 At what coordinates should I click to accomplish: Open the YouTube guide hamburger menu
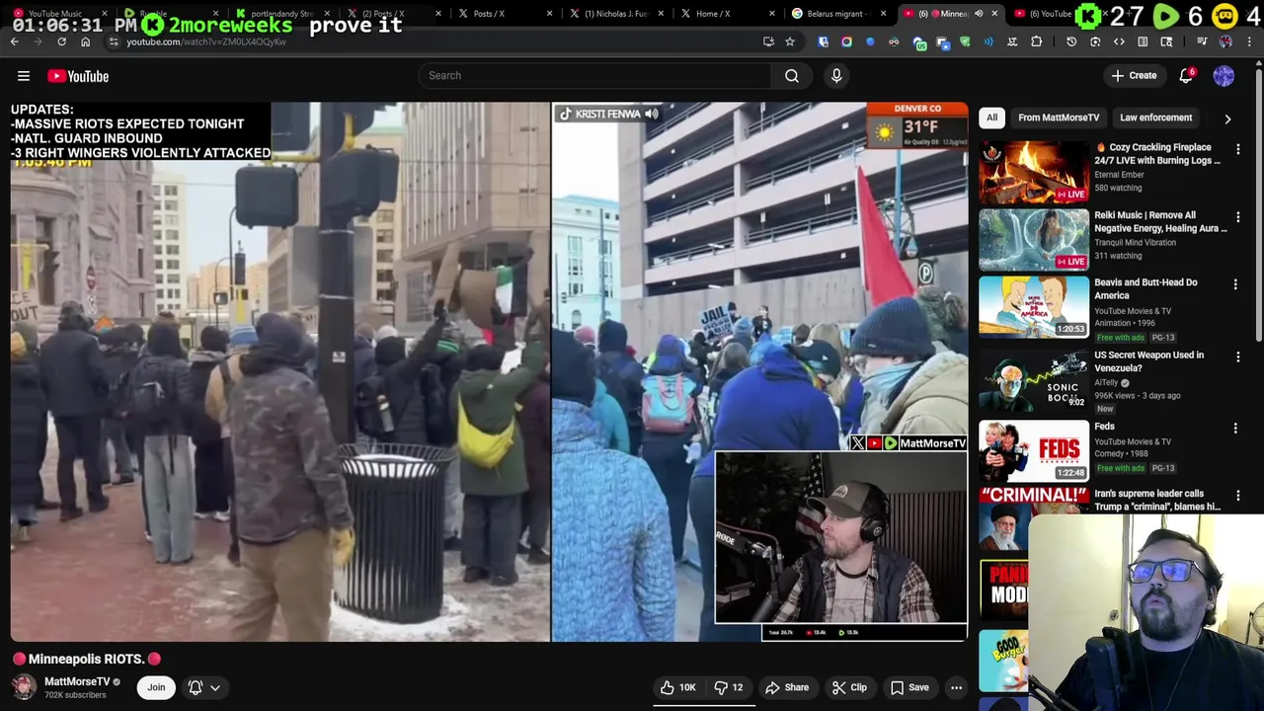(x=24, y=76)
